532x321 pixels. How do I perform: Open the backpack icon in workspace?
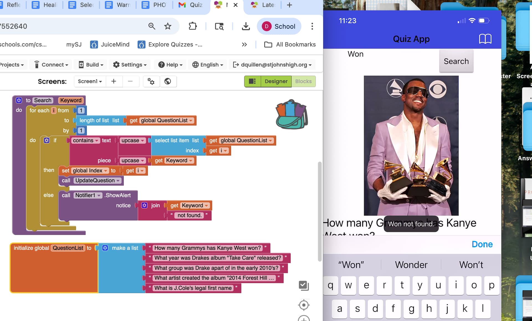tap(291, 115)
